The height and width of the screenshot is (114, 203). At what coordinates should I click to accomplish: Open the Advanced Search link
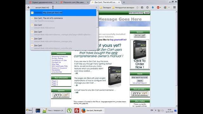pos(140,83)
